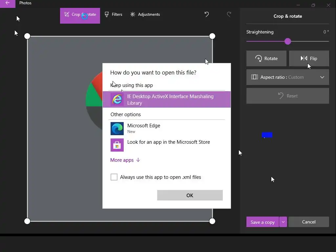Click the Internet Explorer icon
Screen dimensions: 336x252
(x=117, y=99)
